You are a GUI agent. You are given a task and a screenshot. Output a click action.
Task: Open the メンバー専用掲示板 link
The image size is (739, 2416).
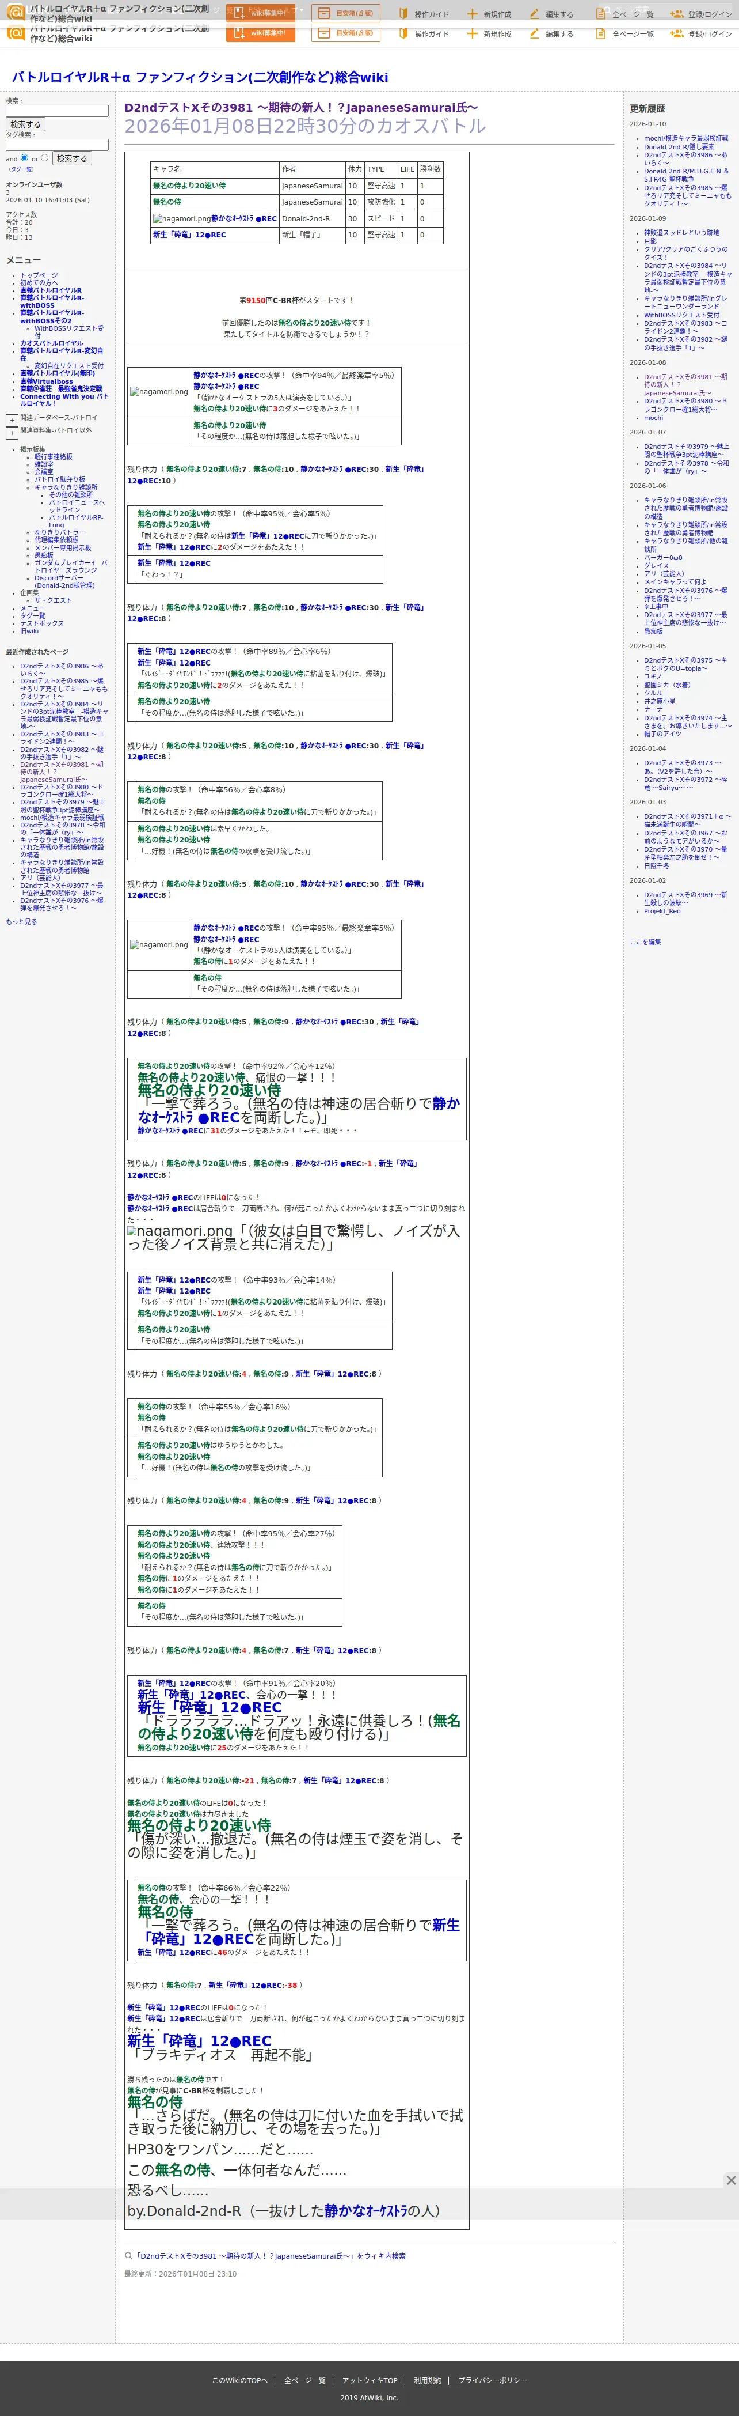click(63, 548)
